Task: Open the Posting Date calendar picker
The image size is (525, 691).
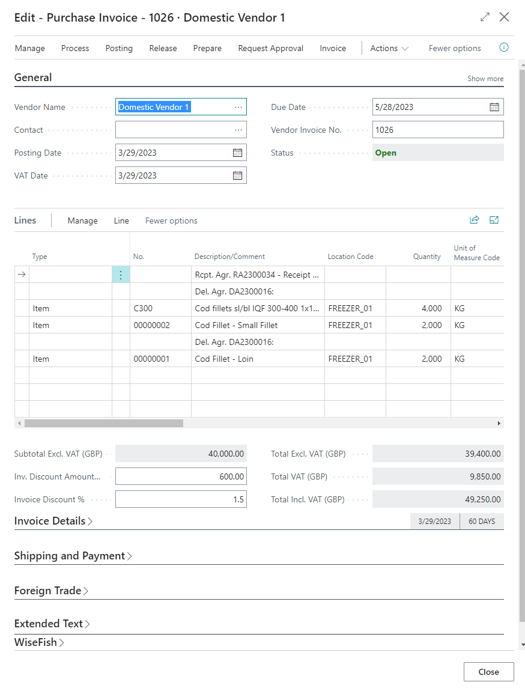Action: 237,153
